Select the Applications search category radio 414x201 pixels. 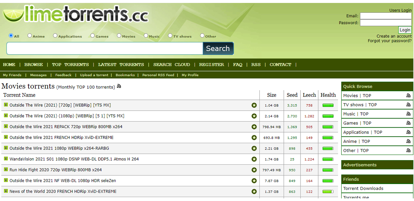point(55,36)
